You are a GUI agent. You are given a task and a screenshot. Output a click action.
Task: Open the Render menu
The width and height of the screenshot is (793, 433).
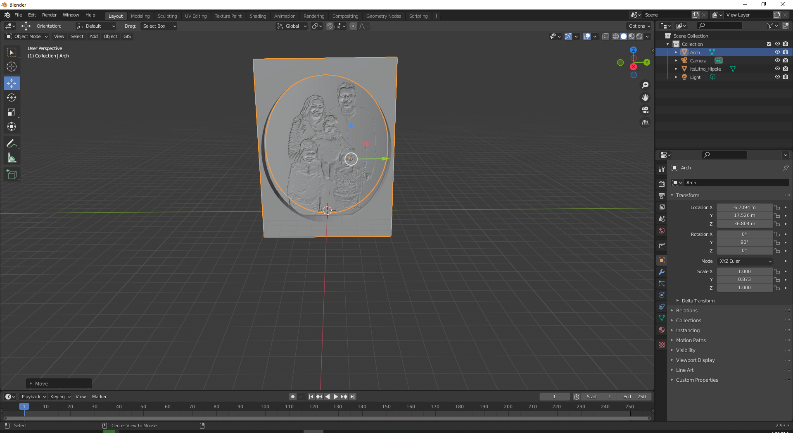(49, 15)
